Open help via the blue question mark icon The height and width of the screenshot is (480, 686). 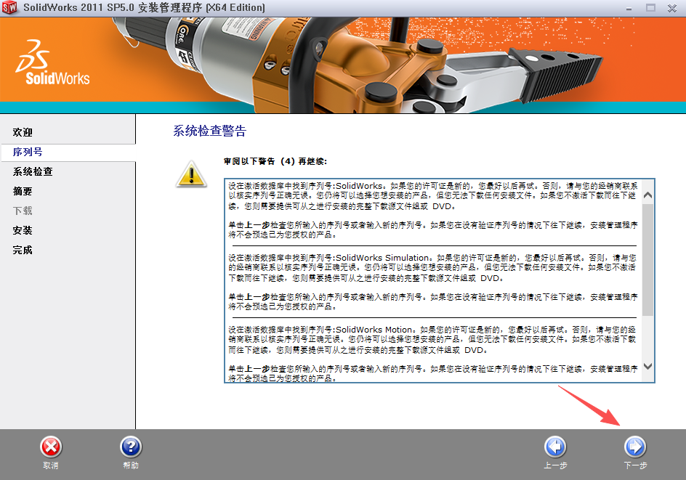[130, 447]
